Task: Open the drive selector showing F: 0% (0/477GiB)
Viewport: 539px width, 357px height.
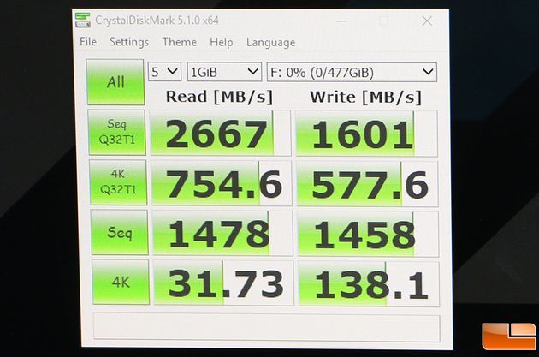Action: click(x=352, y=73)
